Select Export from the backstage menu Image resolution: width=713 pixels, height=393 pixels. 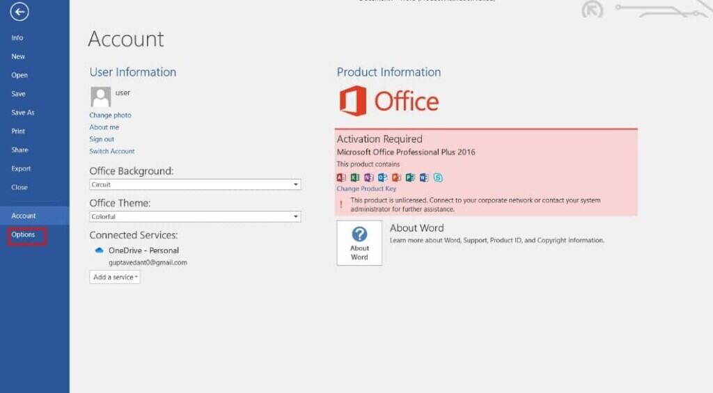[21, 169]
